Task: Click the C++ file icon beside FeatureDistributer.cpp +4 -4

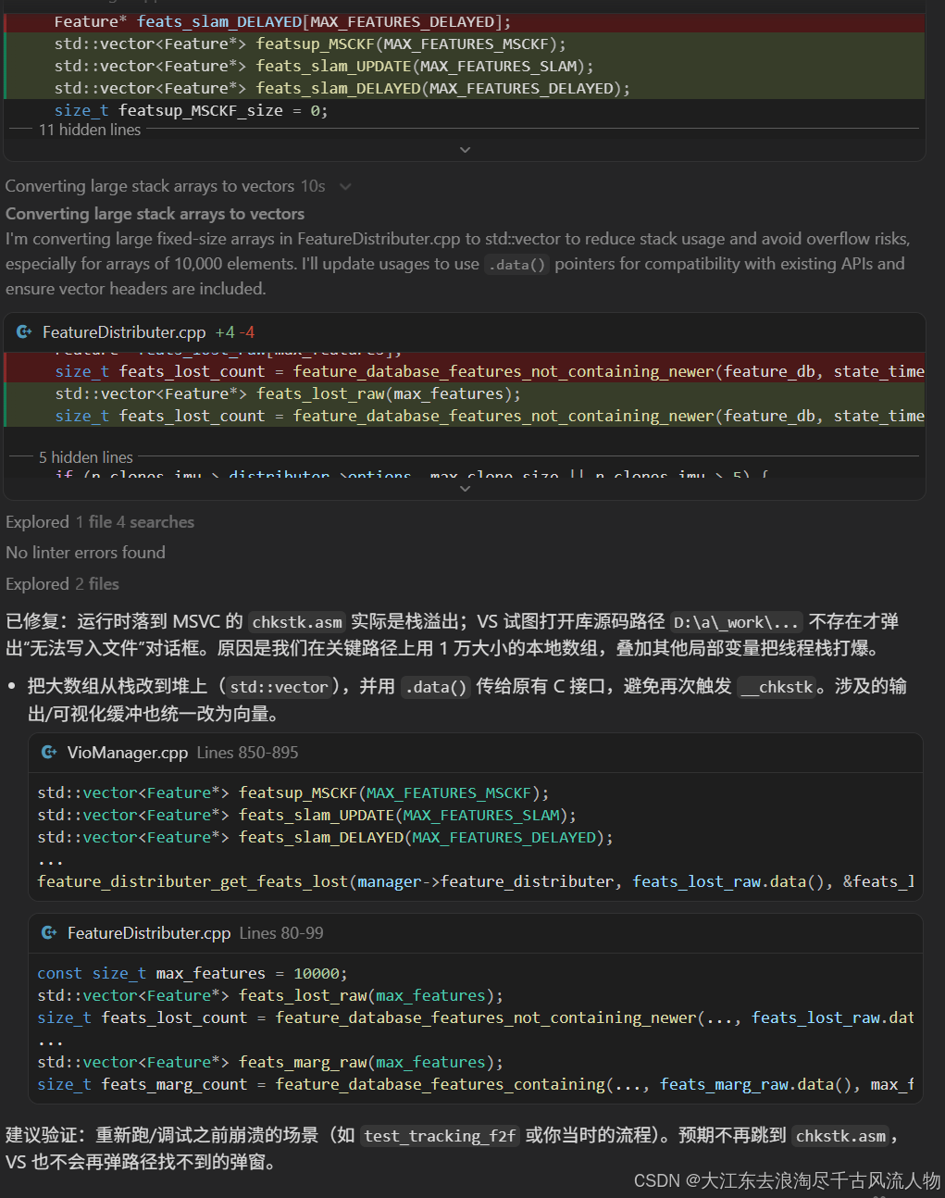Action: [x=24, y=331]
